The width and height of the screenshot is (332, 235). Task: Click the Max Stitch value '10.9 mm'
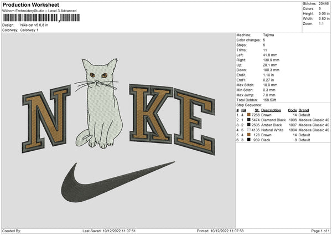coord(270,85)
